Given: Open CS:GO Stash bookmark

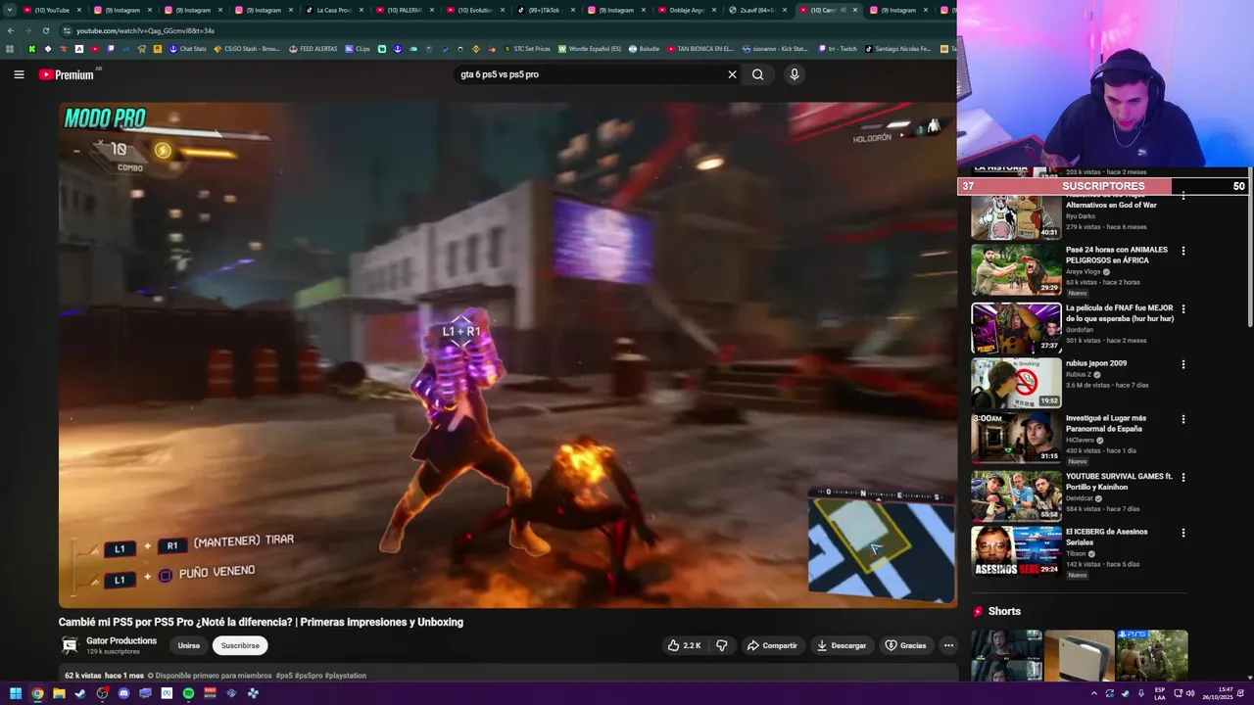Looking at the screenshot, I should pyautogui.click(x=247, y=49).
